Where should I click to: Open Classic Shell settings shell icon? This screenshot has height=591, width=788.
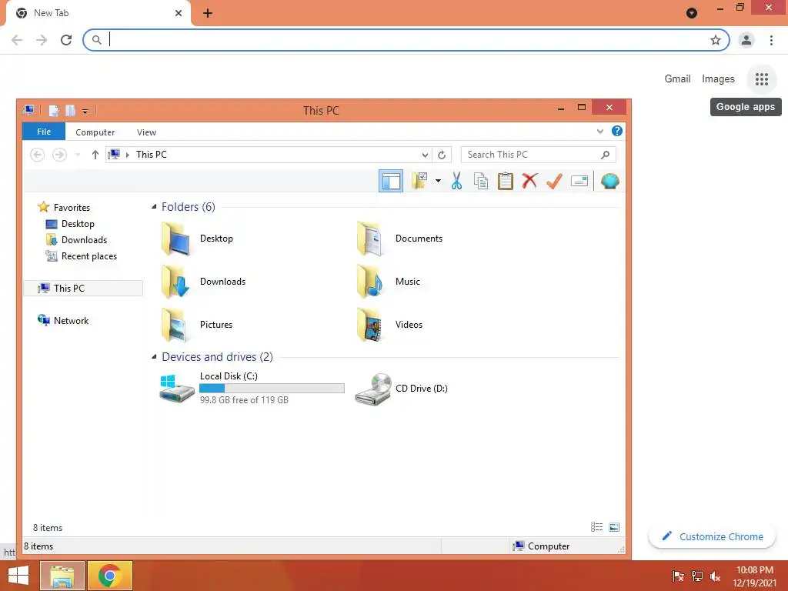click(x=609, y=181)
